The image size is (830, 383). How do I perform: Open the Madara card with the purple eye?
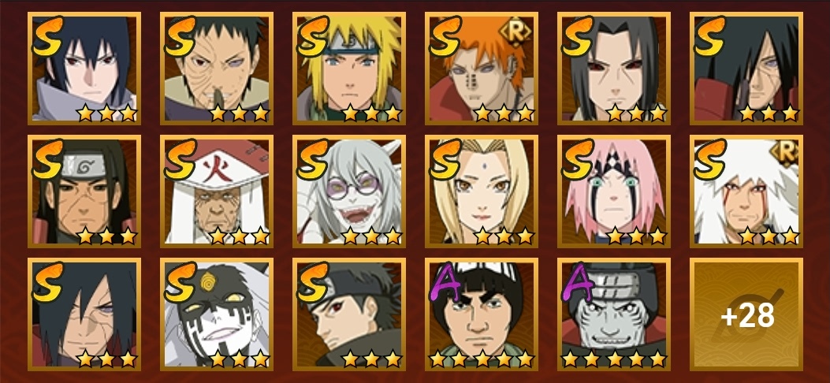[x=84, y=314]
